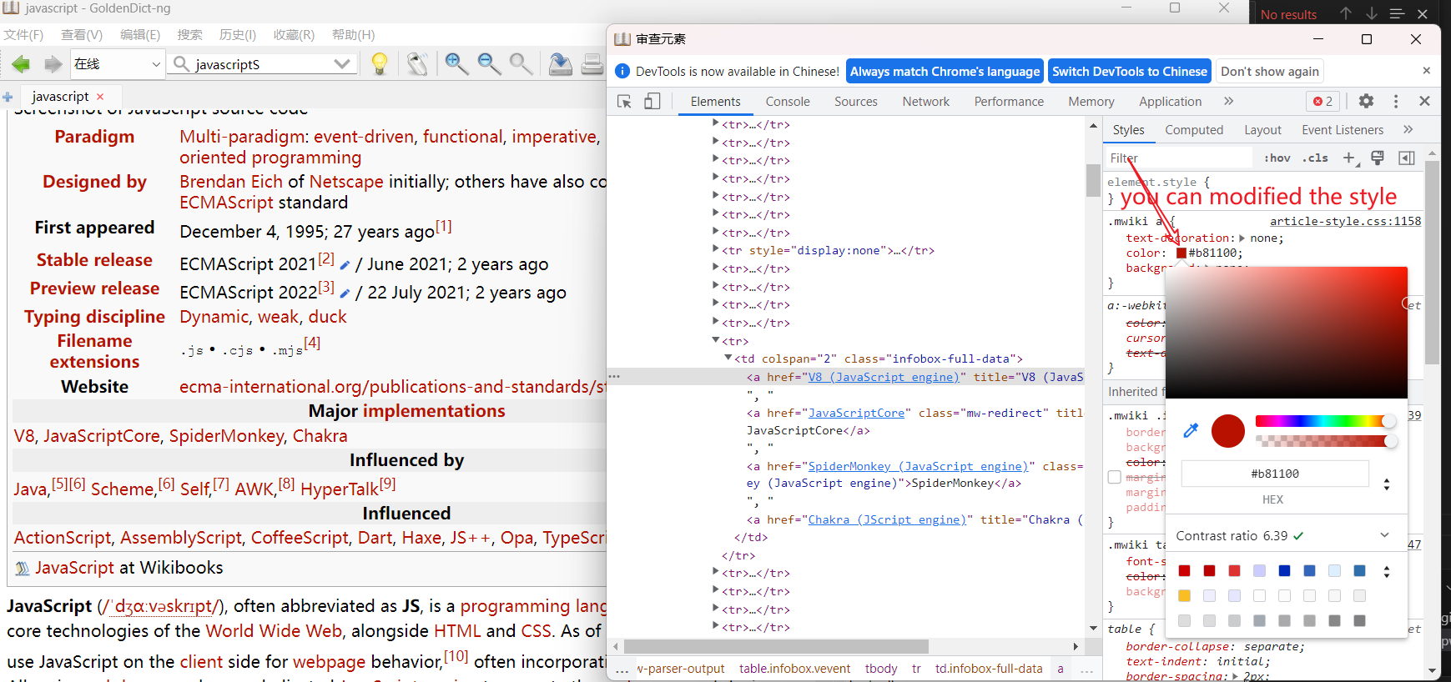Toggle the .cls element classes button
This screenshot has width=1451, height=682.
pyautogui.click(x=1315, y=158)
